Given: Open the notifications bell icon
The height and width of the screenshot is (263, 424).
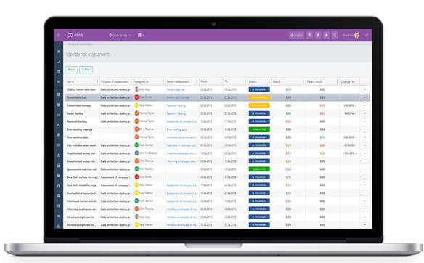Looking at the screenshot, I should click(x=318, y=35).
